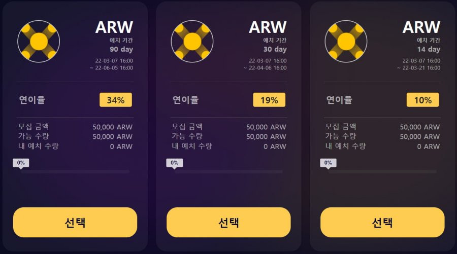
Task: Click the 22-03-21 16:00 end date text
Action: (421, 68)
